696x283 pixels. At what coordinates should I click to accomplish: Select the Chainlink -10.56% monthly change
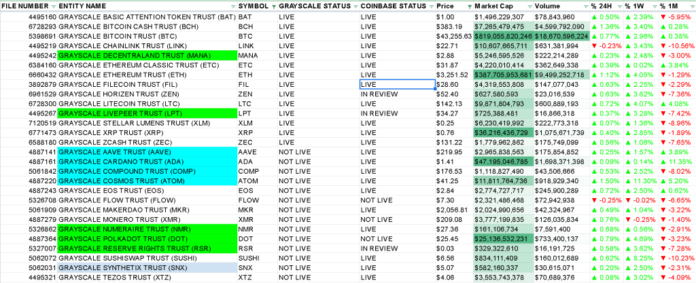(677, 45)
